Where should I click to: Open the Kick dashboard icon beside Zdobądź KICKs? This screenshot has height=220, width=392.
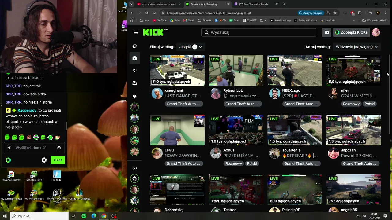[326, 32]
